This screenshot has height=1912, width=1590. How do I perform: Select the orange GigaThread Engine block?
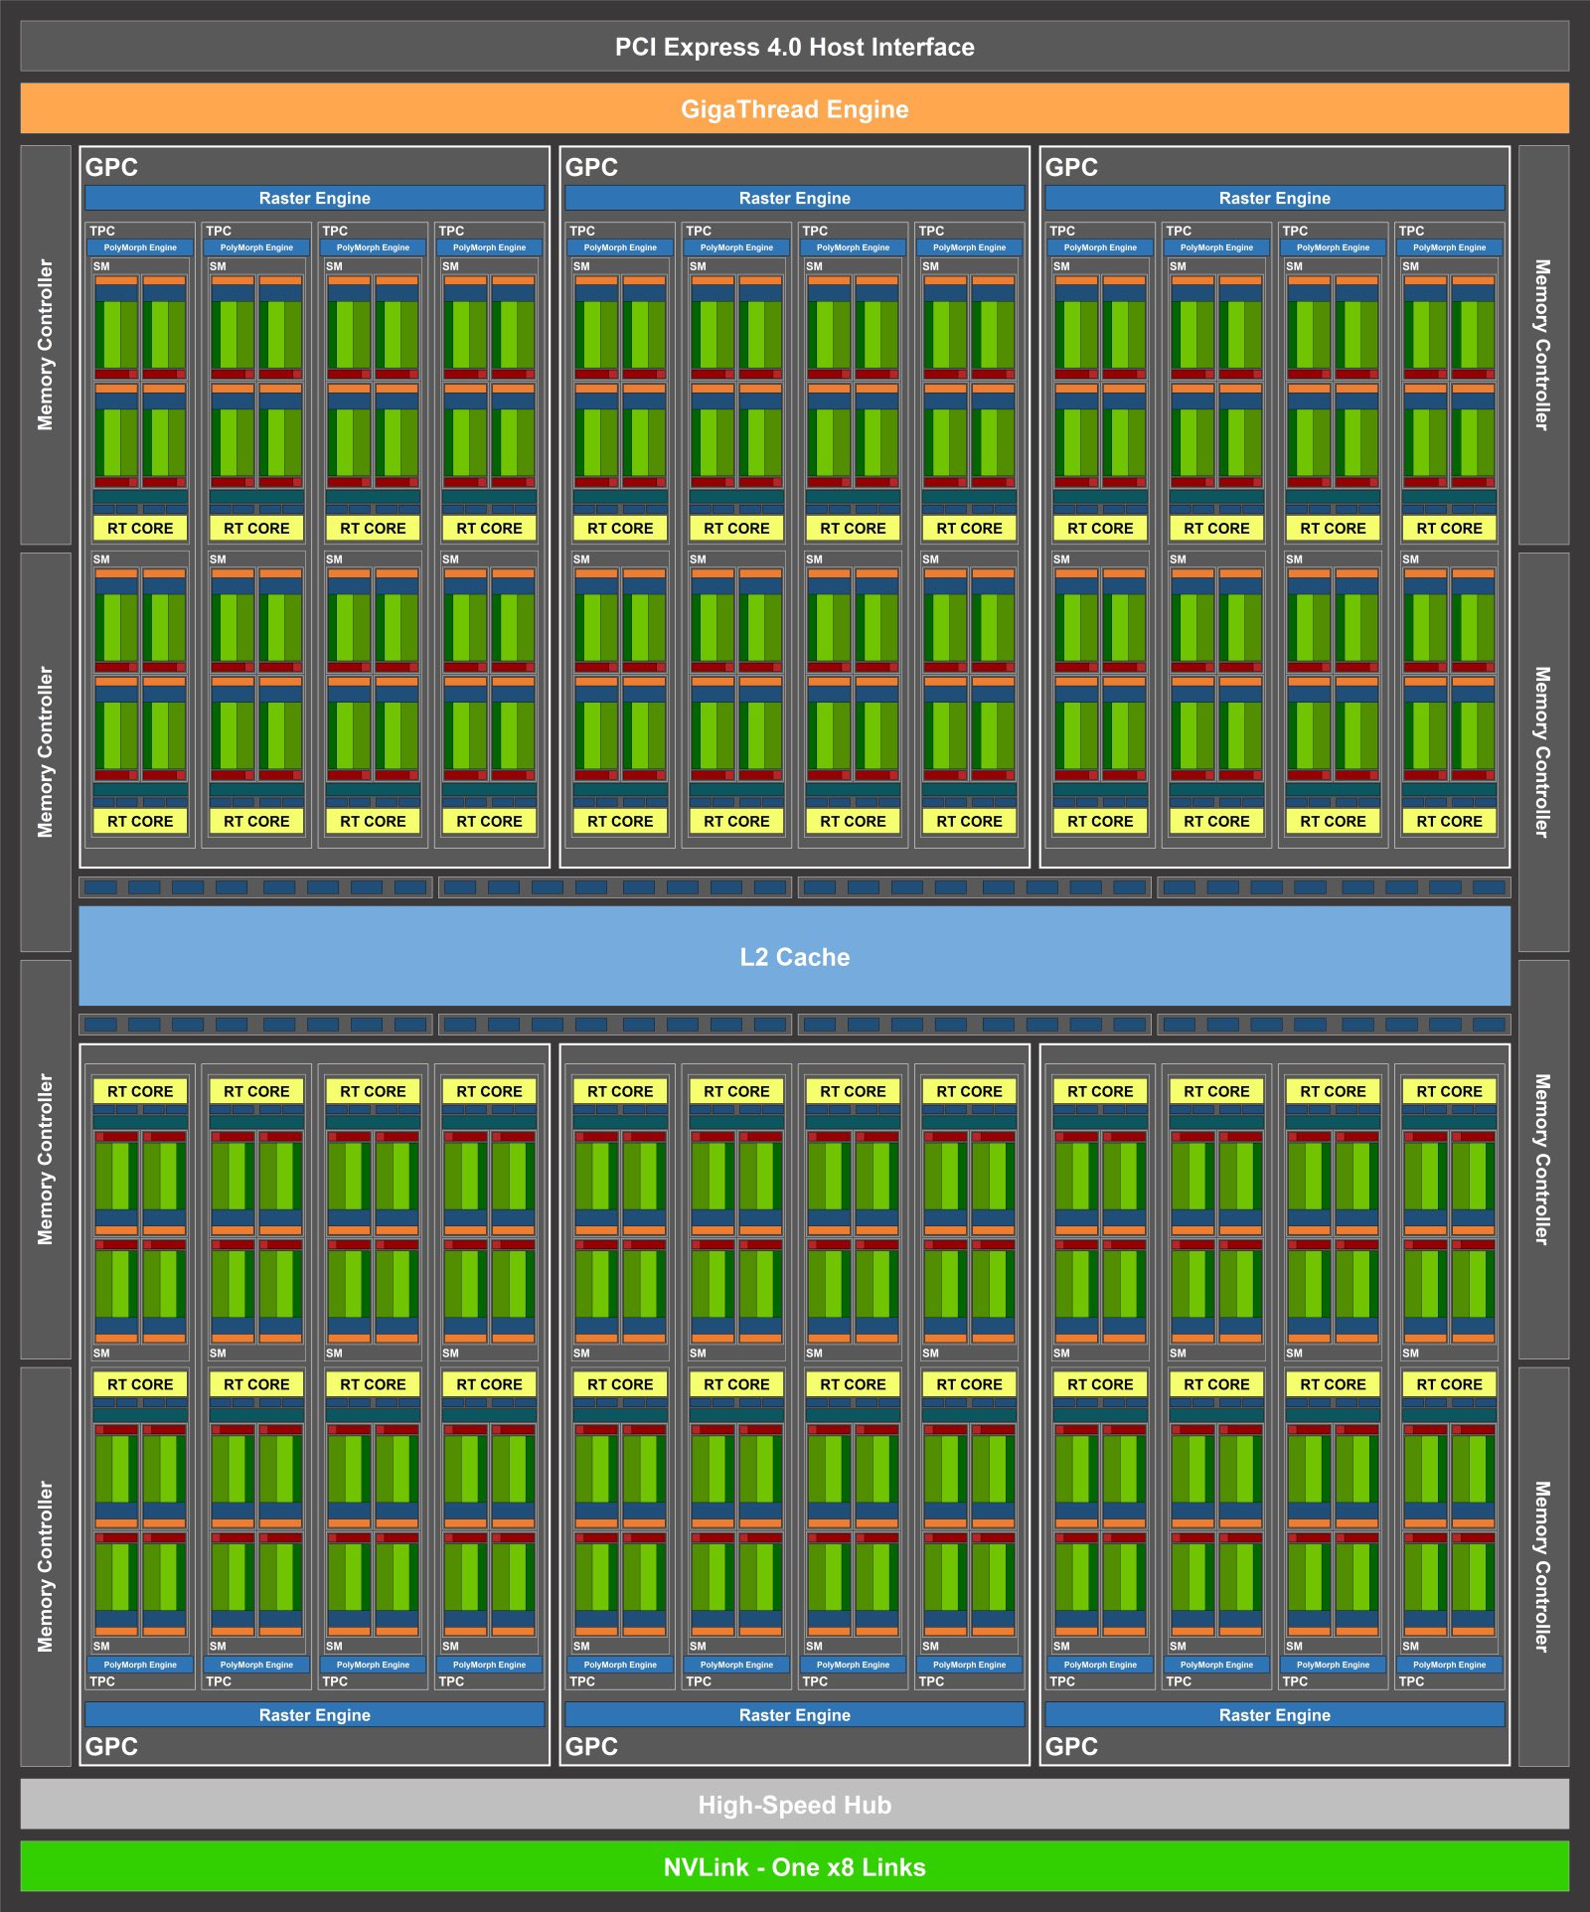coord(795,108)
